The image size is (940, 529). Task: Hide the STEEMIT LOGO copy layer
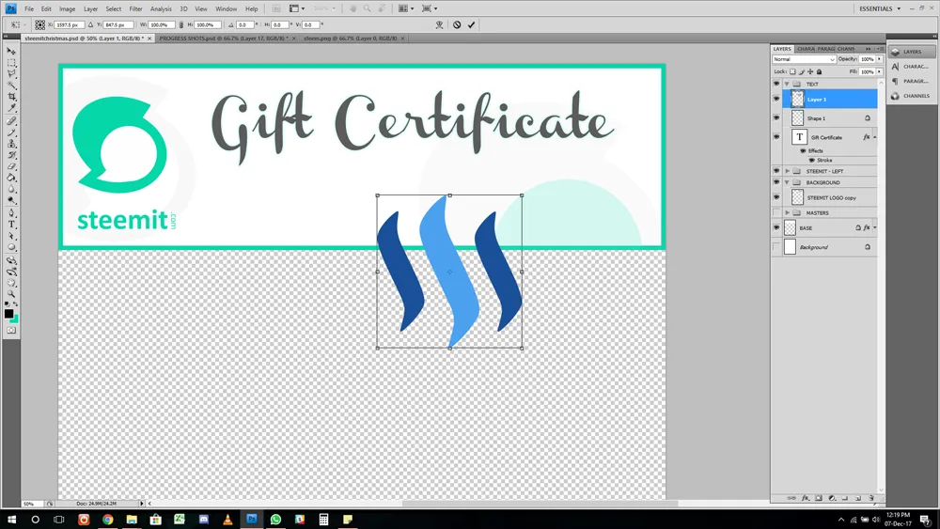click(776, 197)
